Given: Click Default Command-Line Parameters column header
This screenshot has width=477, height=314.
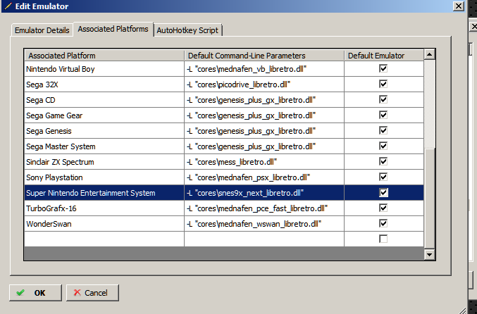Looking at the screenshot, I should [264, 56].
